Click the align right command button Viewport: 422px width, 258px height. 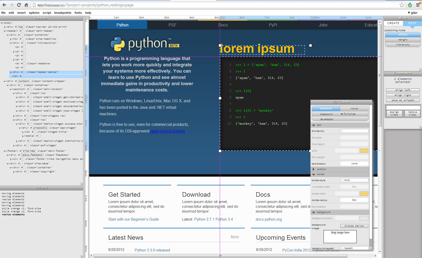[x=403, y=95]
